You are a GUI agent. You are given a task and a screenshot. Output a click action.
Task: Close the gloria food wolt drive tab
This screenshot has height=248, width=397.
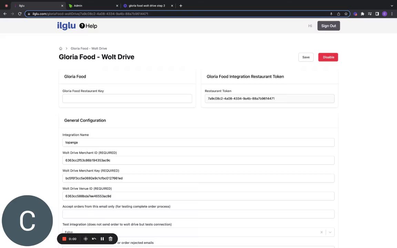click(x=172, y=6)
